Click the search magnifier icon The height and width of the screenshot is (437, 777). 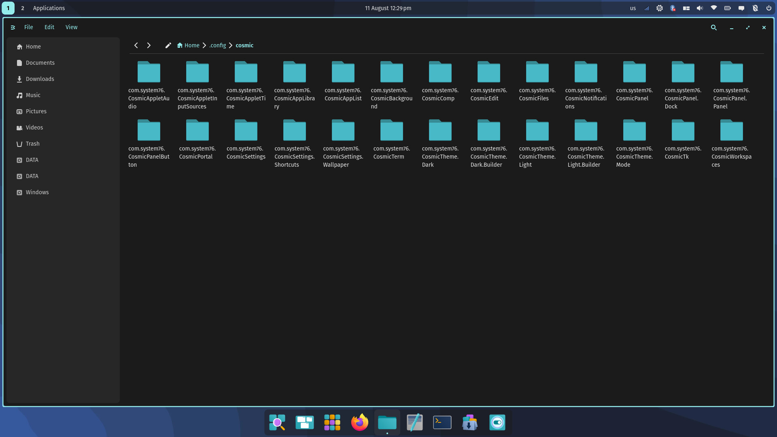(714, 28)
